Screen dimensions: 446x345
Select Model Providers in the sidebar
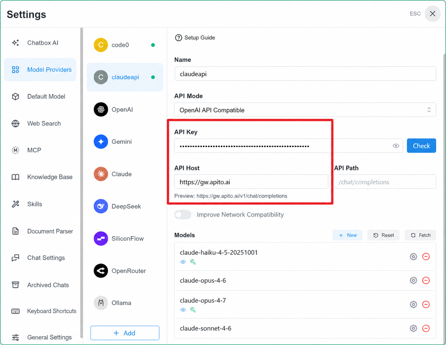pyautogui.click(x=40, y=70)
